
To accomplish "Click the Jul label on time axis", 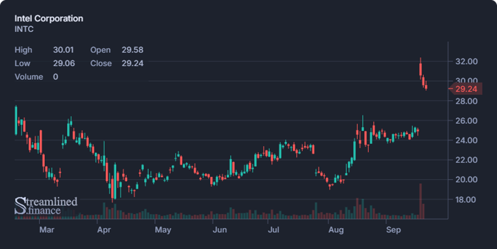I will (274, 230).
